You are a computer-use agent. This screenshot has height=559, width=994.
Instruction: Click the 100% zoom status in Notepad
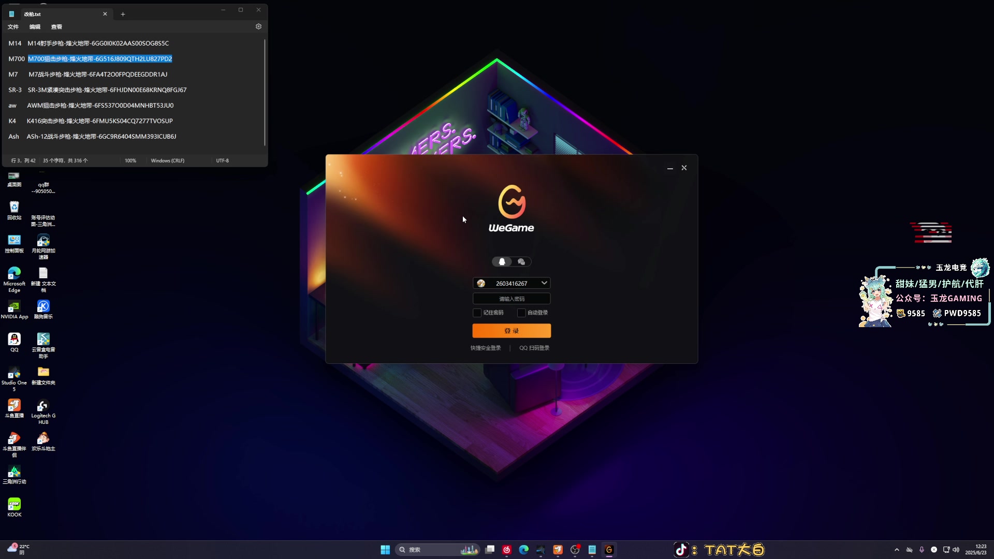tap(130, 160)
